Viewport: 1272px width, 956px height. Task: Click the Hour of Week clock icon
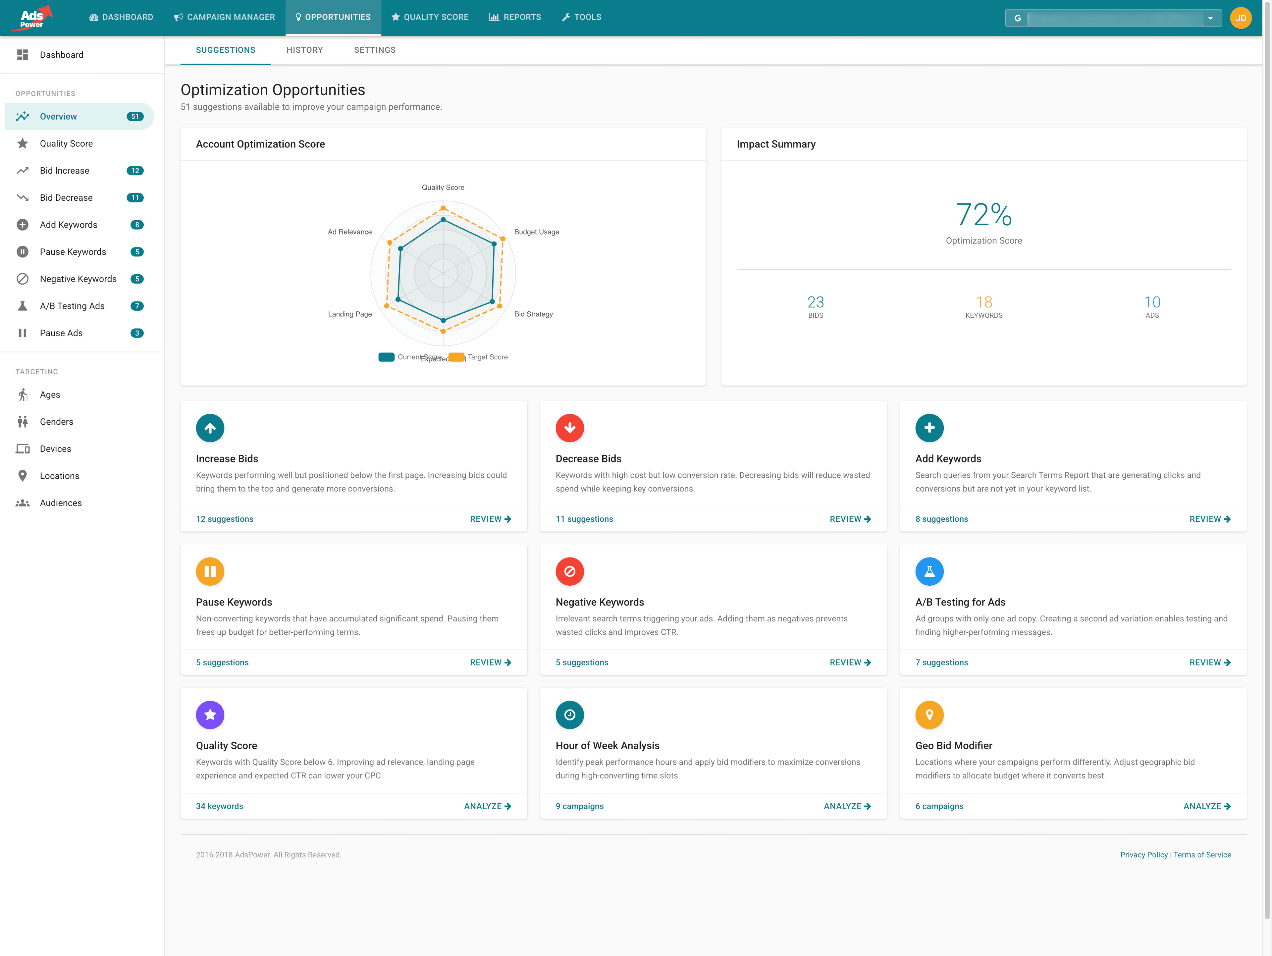[569, 715]
